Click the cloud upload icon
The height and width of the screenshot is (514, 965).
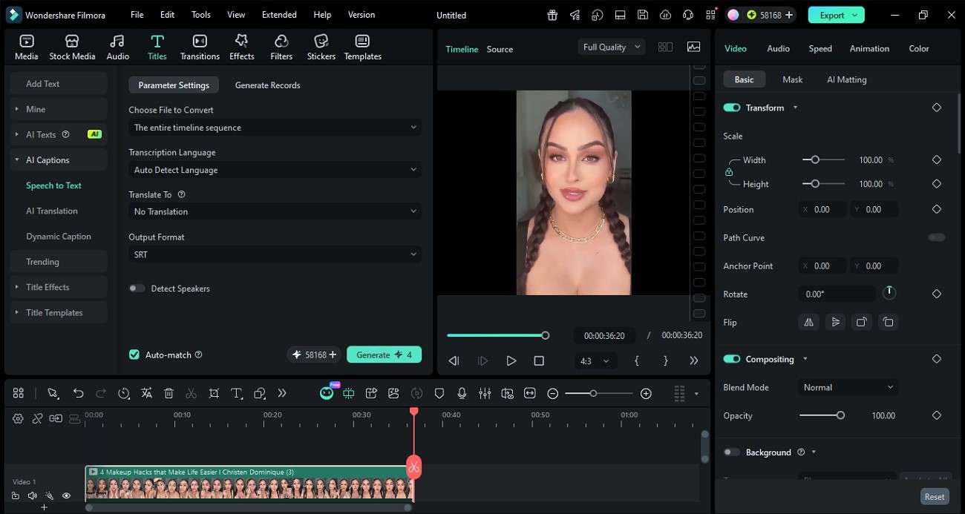(x=665, y=15)
